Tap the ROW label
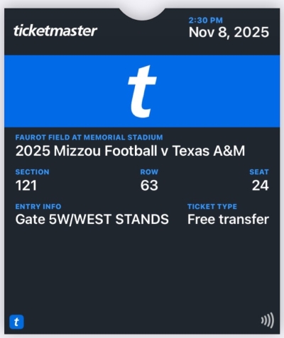 tap(149, 171)
